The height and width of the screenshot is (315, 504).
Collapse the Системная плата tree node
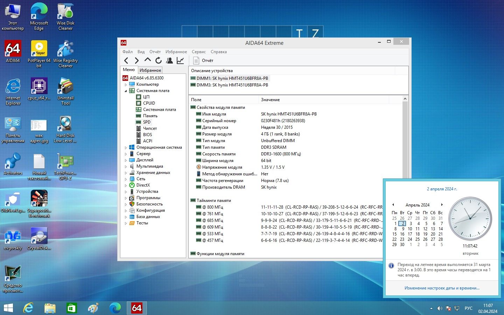[x=126, y=91]
